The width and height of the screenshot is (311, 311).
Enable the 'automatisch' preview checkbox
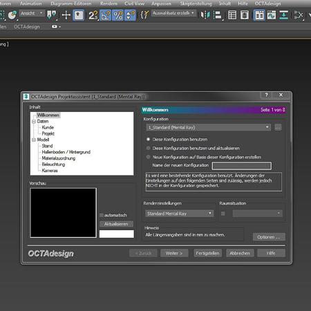(102, 215)
